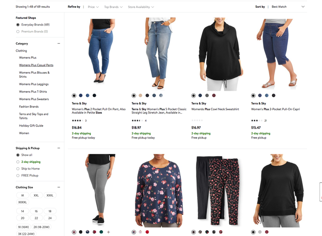Open the Holiday Gift Guide link
The width and height of the screenshot is (322, 236).
coord(31,126)
